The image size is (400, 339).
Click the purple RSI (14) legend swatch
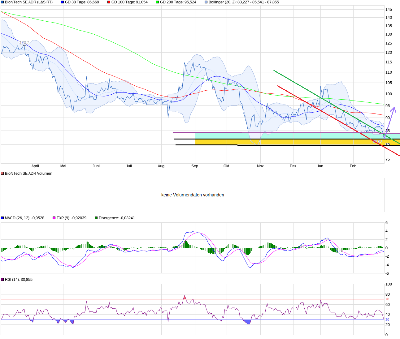[x=2, y=280]
